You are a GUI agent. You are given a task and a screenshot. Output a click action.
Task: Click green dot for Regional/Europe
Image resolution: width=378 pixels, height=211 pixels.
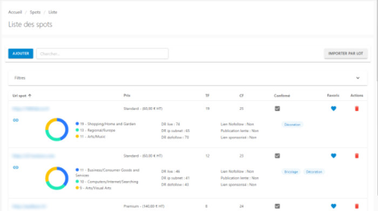tap(77, 130)
